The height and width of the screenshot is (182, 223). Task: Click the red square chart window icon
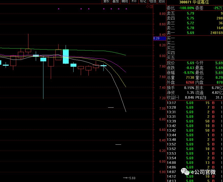pos(151,6)
